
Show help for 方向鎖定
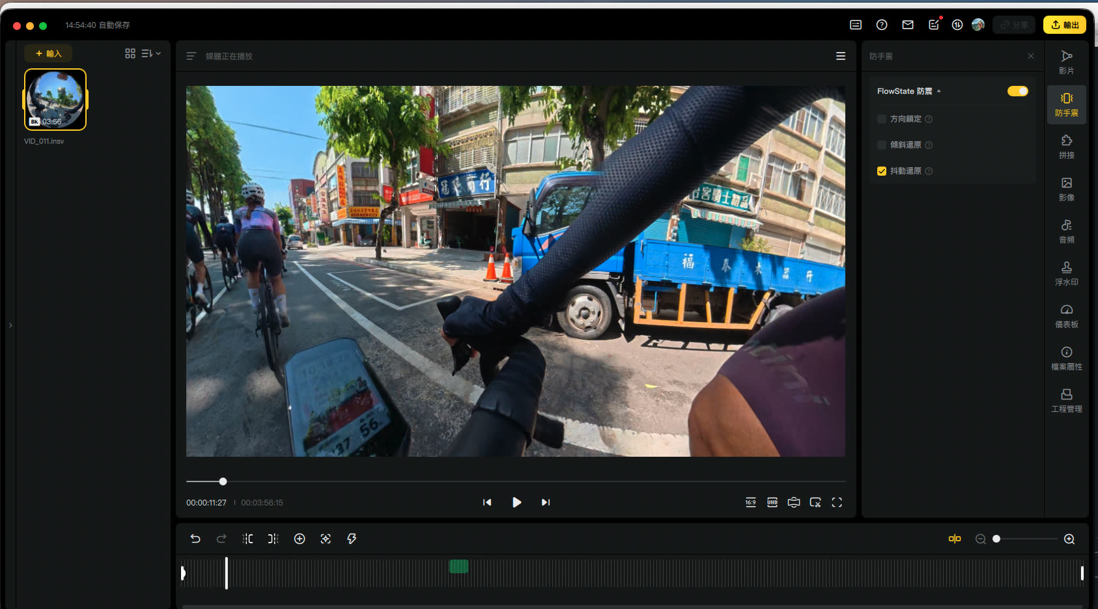929,119
